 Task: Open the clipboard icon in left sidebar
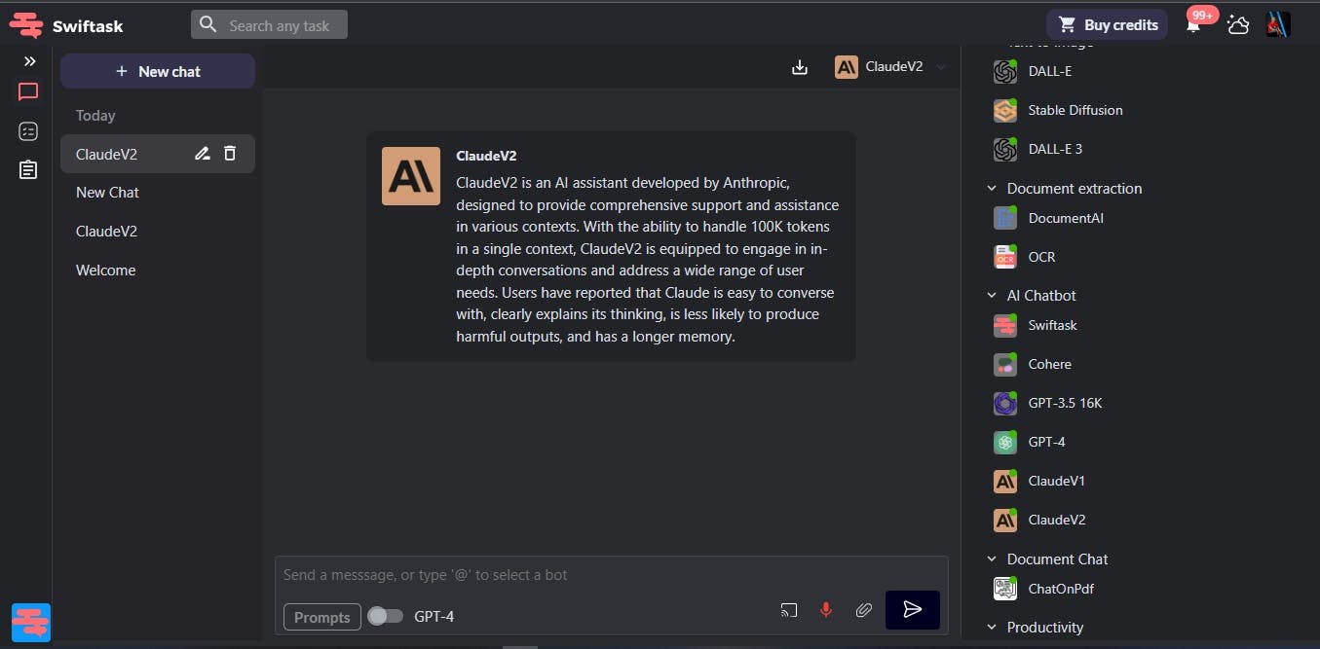pyautogui.click(x=28, y=170)
